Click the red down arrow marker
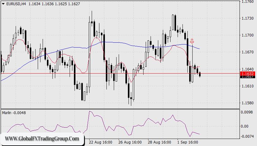Image resolution: width=257 pixels, height=146 pixels. click(192, 41)
